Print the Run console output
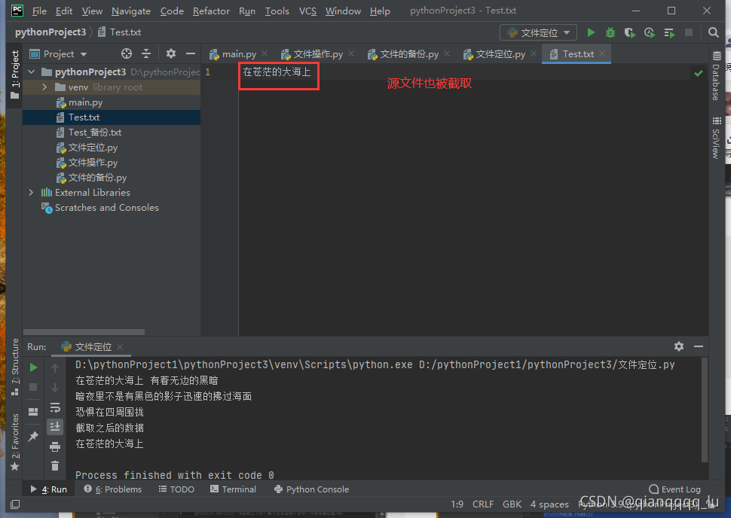 click(x=55, y=446)
